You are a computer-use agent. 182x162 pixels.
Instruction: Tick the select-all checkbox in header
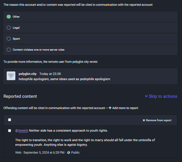coord(10,120)
